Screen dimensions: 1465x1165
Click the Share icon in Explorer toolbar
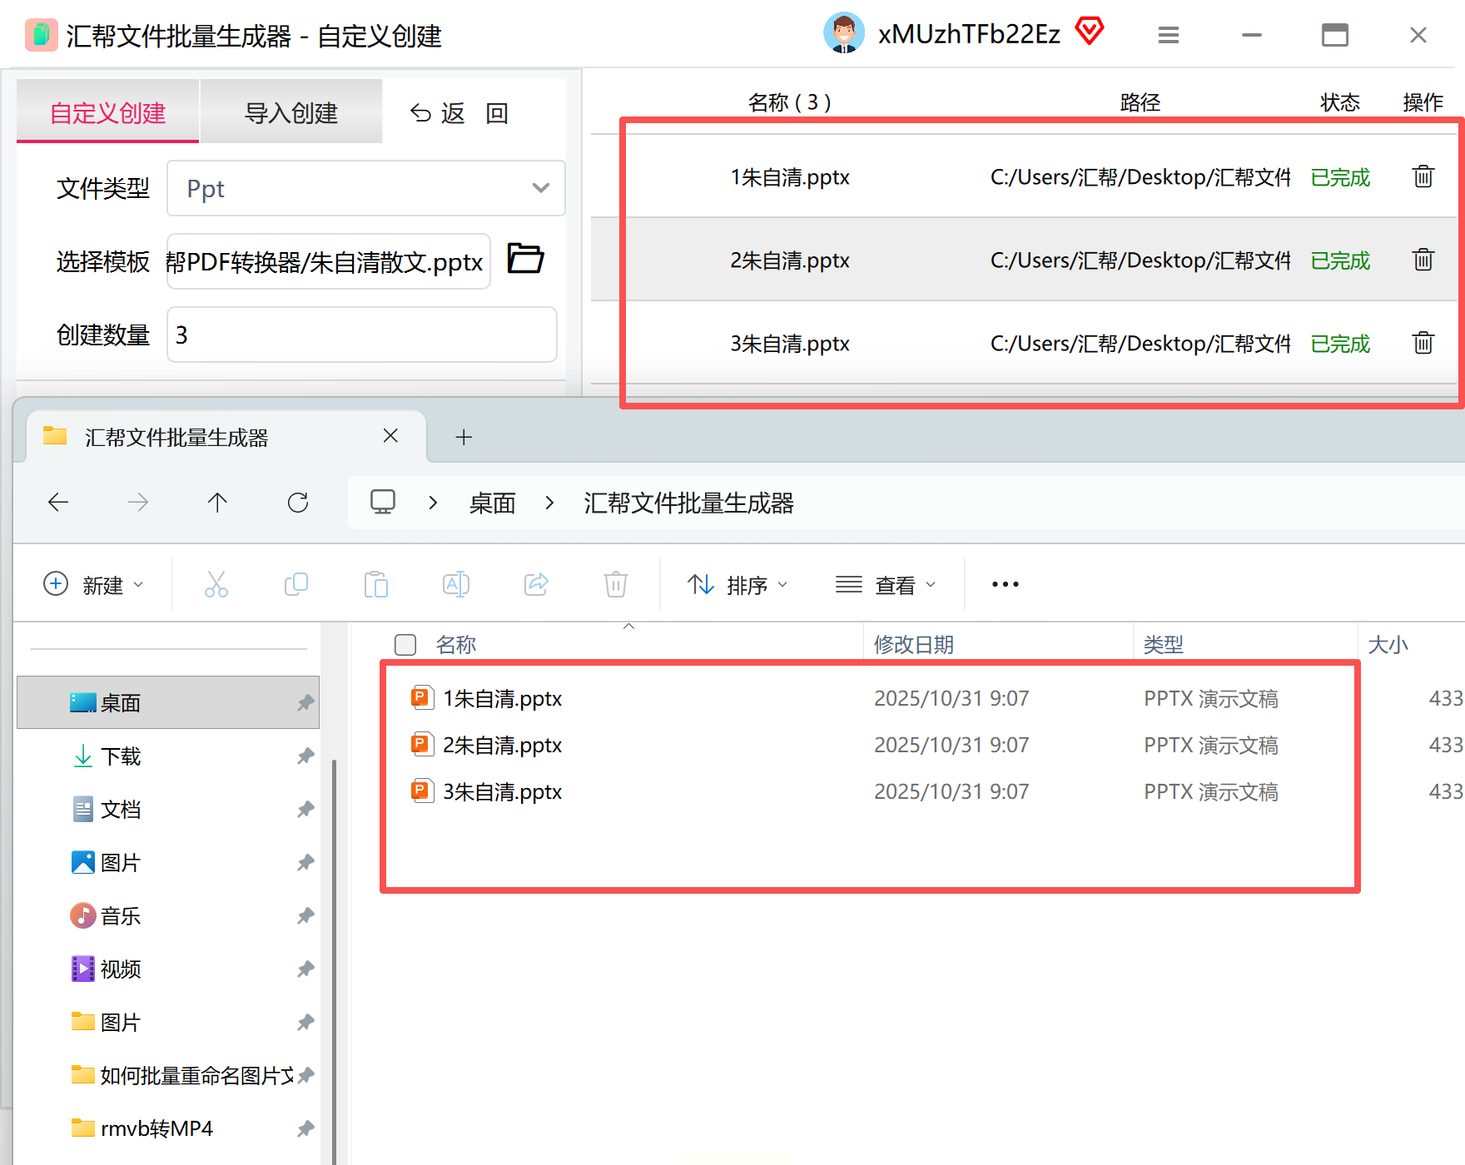536,584
